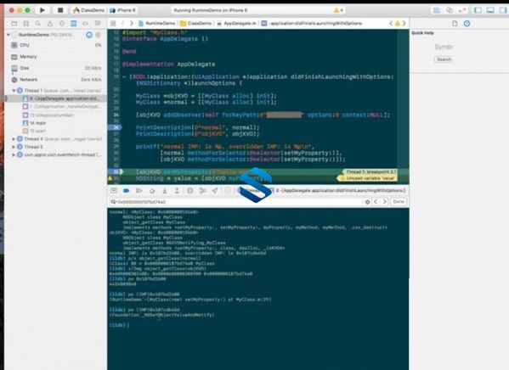509x370 pixels.
Task: Open the Debug navigator tab icon
Action: tap(74, 24)
